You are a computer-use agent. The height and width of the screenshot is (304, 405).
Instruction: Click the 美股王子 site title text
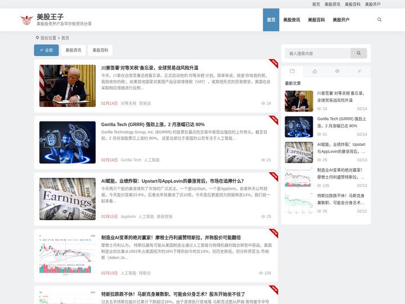tap(50, 17)
